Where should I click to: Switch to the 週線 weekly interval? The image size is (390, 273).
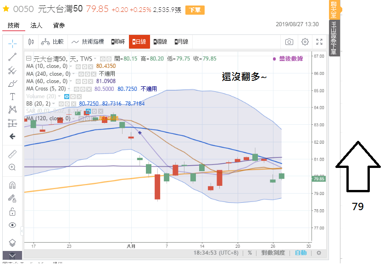(x=161, y=42)
